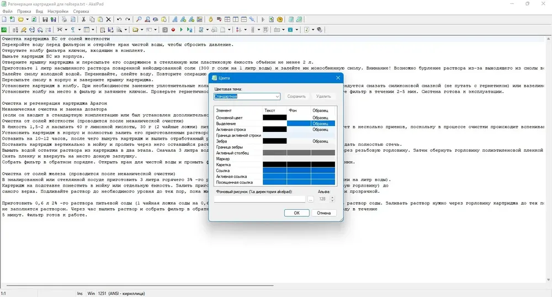552x297 pixels.
Task: Open the Правка menu
Action: [x=24, y=11]
